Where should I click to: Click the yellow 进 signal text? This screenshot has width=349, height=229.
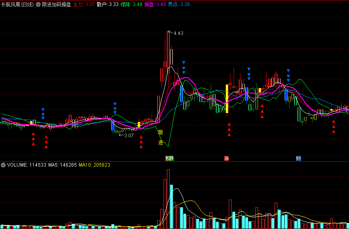160,142
